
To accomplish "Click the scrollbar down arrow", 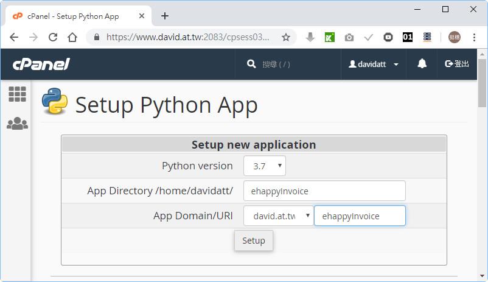I will 482,276.
